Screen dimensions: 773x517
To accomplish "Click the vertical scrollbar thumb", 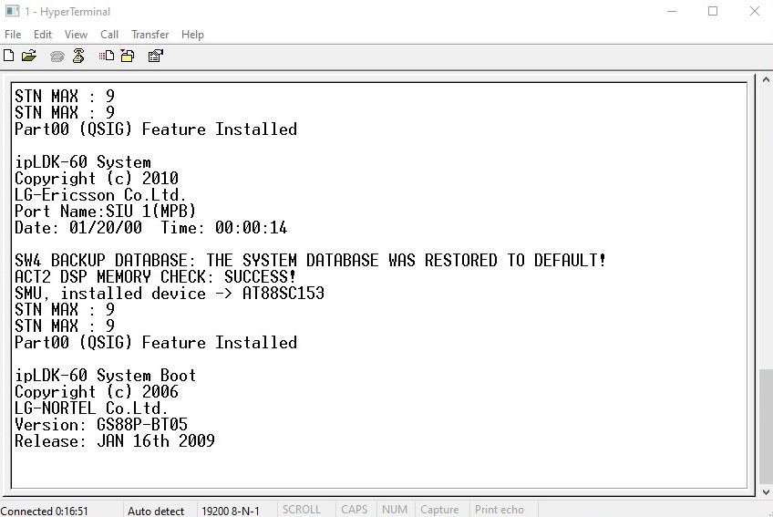I will coord(766,426).
